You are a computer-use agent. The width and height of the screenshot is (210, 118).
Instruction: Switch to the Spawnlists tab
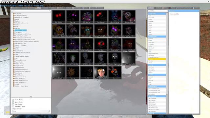pyautogui.click(x=15, y=8)
